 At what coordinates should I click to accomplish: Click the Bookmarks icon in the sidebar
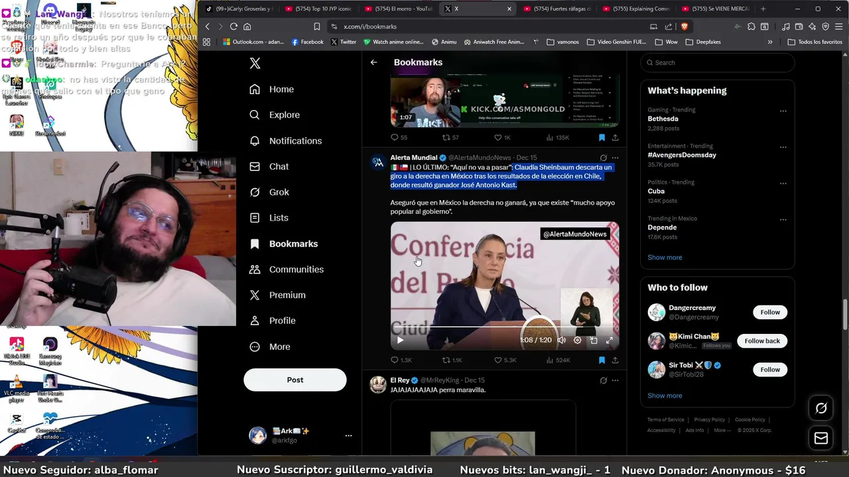click(x=255, y=244)
